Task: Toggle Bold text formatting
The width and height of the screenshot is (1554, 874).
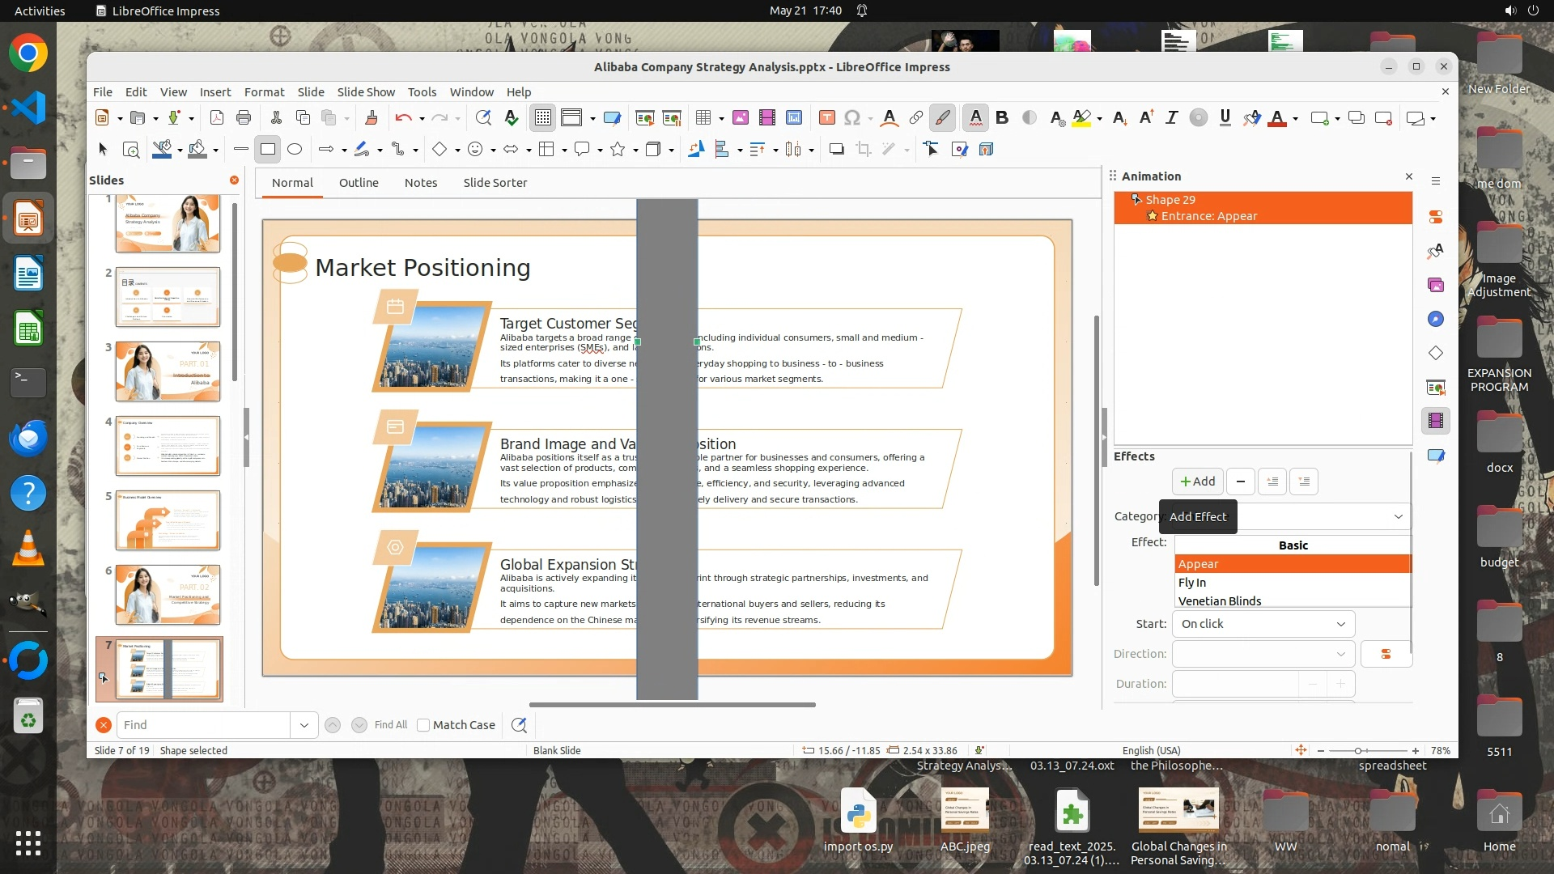Action: point(1002,118)
